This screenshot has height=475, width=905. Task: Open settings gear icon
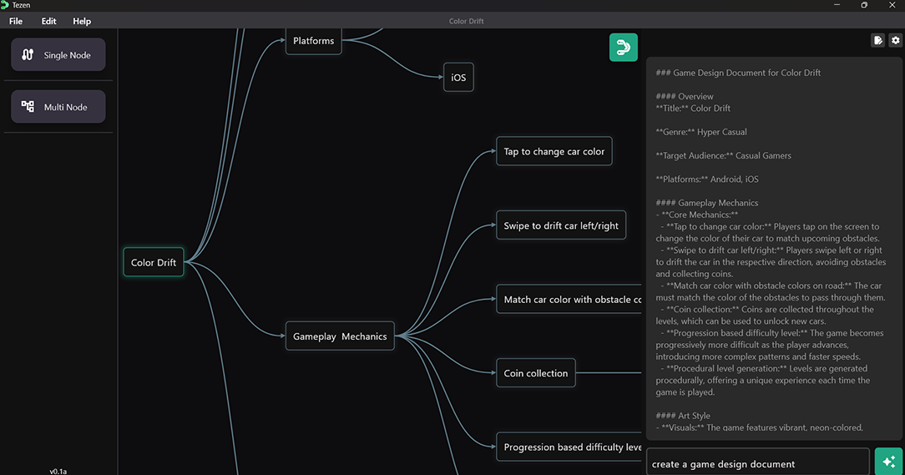[x=895, y=40]
